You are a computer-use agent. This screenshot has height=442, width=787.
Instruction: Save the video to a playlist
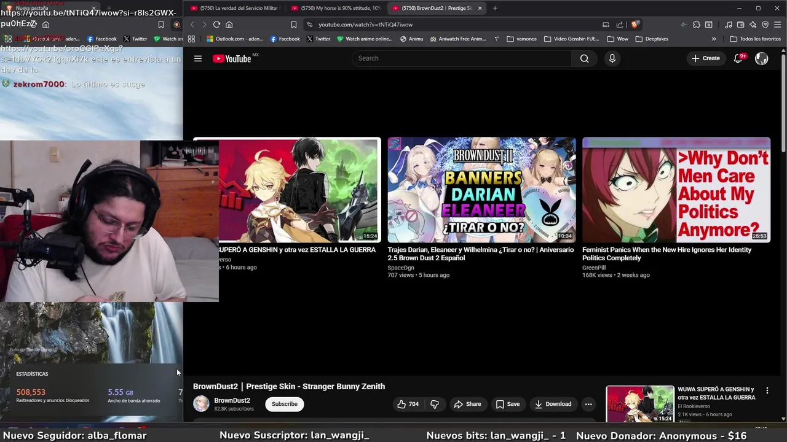point(508,404)
